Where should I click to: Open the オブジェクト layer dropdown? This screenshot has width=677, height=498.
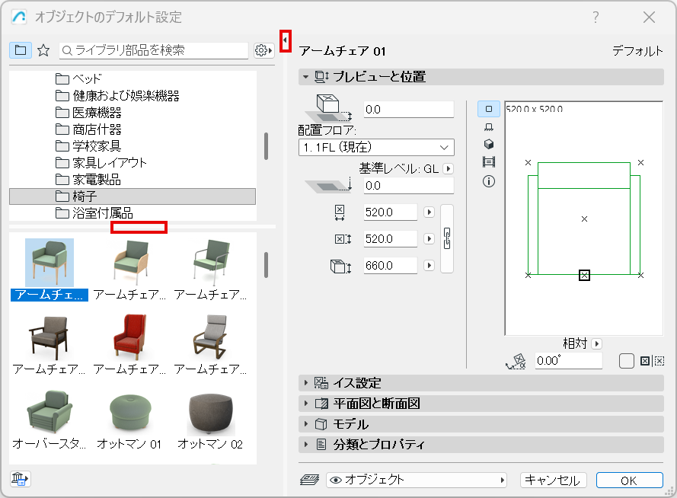(417, 480)
